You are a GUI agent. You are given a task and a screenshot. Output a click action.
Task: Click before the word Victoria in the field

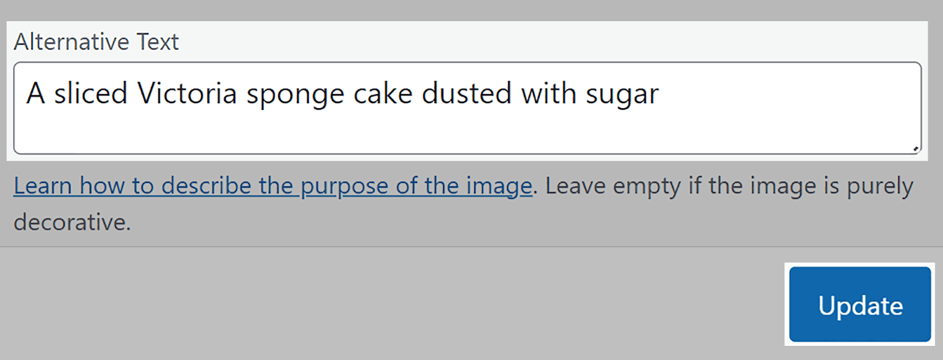click(137, 93)
